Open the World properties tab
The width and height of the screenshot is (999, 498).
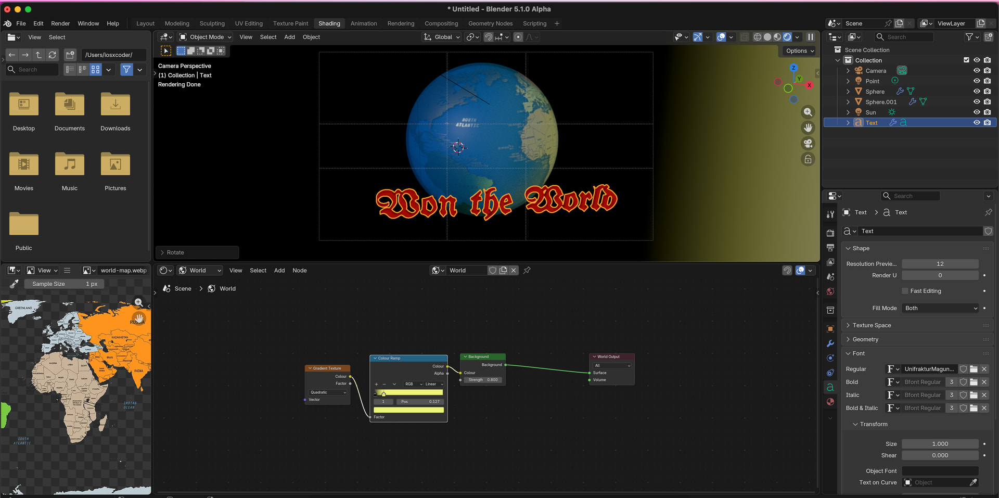830,291
